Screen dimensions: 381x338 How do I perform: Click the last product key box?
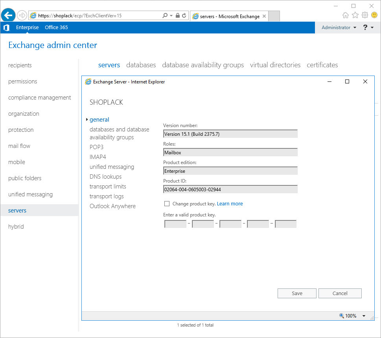point(285,224)
